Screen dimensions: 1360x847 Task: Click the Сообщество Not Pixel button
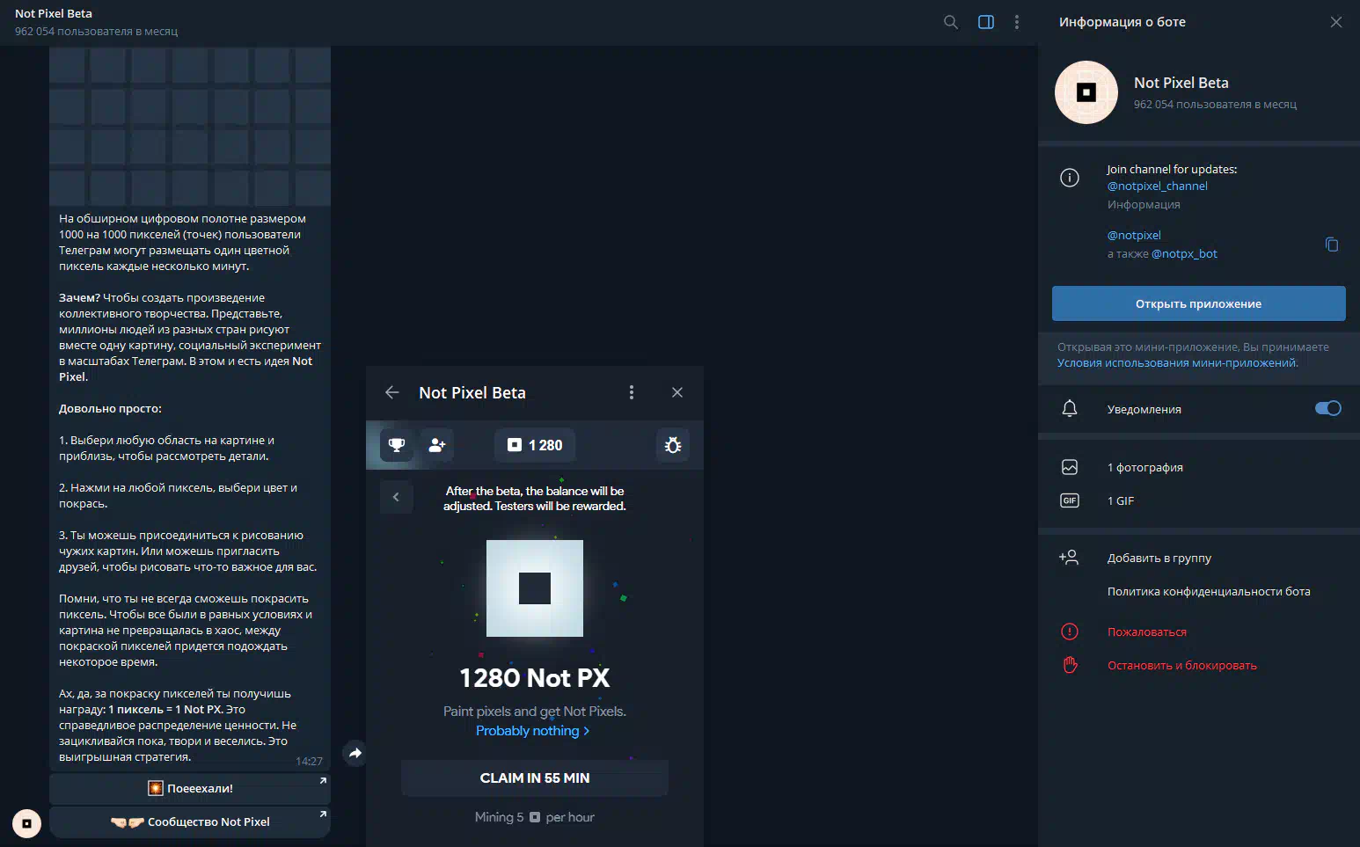pos(190,821)
